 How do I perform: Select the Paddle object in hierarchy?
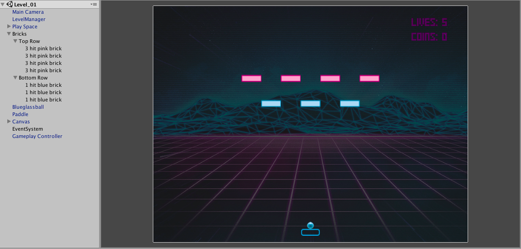click(20, 115)
